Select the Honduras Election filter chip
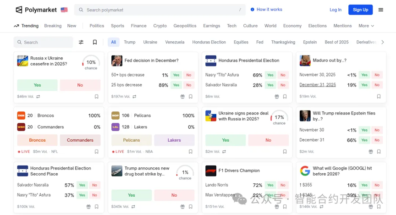 click(209, 42)
